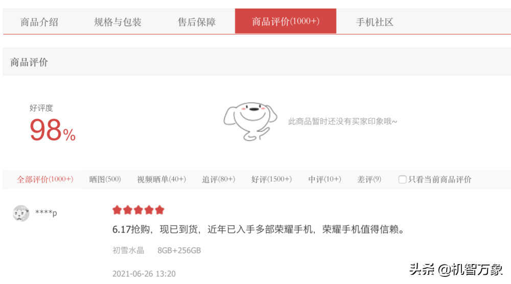Filter reviews by 视频晒单(40+)

pos(161,179)
